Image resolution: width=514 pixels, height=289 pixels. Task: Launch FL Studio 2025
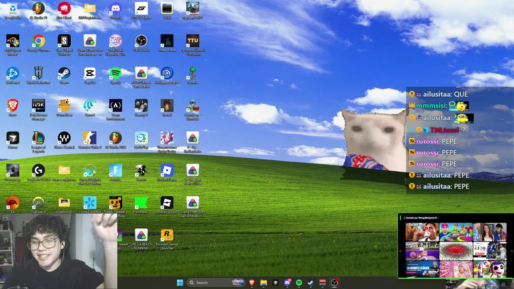[x=115, y=140]
